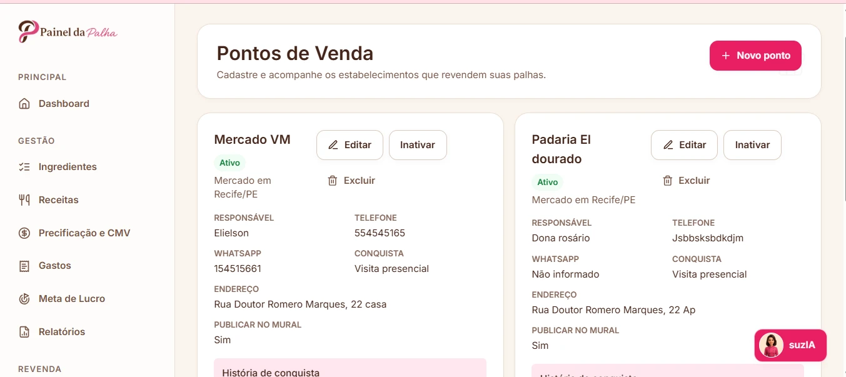Navigate to Precificação e CMV
This screenshot has width=846, height=377.
click(x=84, y=233)
